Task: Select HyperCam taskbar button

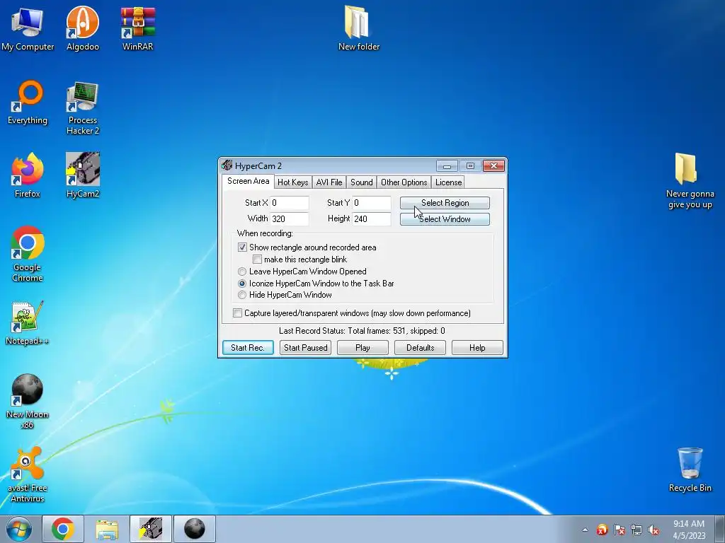Action: point(151,529)
